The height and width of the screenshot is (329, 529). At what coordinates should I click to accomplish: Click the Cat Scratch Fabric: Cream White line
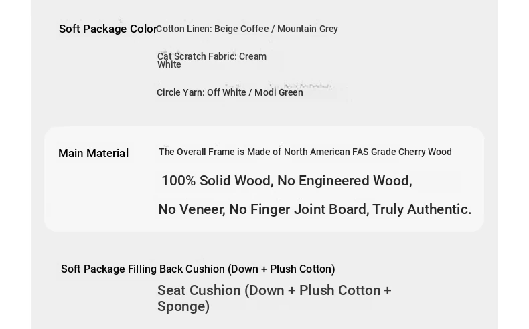click(x=212, y=60)
